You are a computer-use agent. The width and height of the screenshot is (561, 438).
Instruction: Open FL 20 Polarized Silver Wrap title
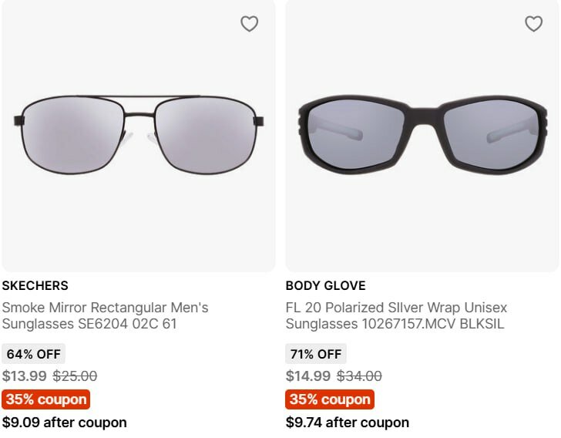(x=396, y=308)
